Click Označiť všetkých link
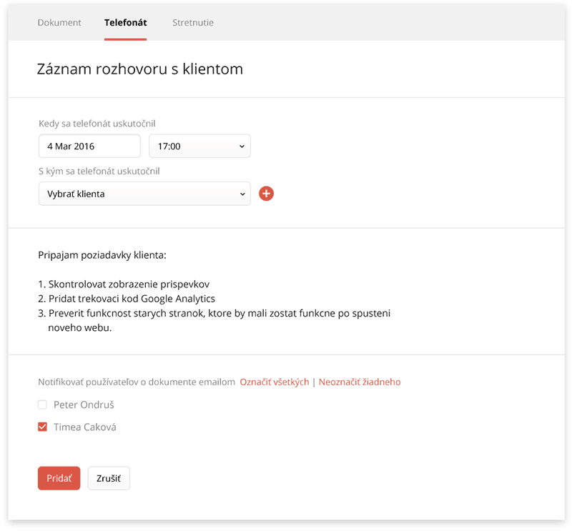This screenshot has width=572, height=531. pos(275,382)
